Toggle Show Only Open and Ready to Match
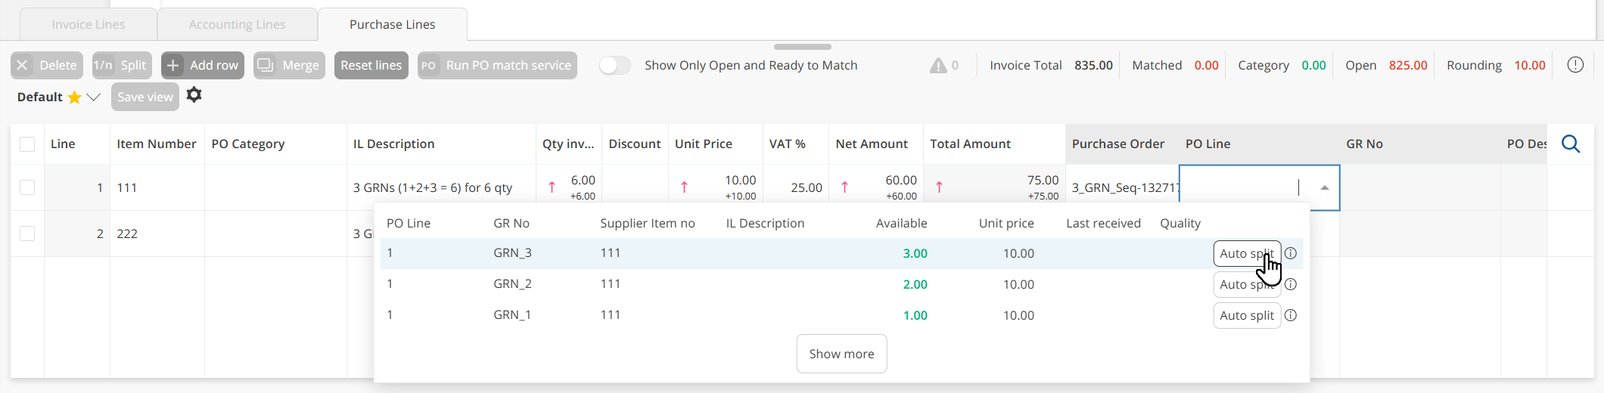 (x=615, y=66)
